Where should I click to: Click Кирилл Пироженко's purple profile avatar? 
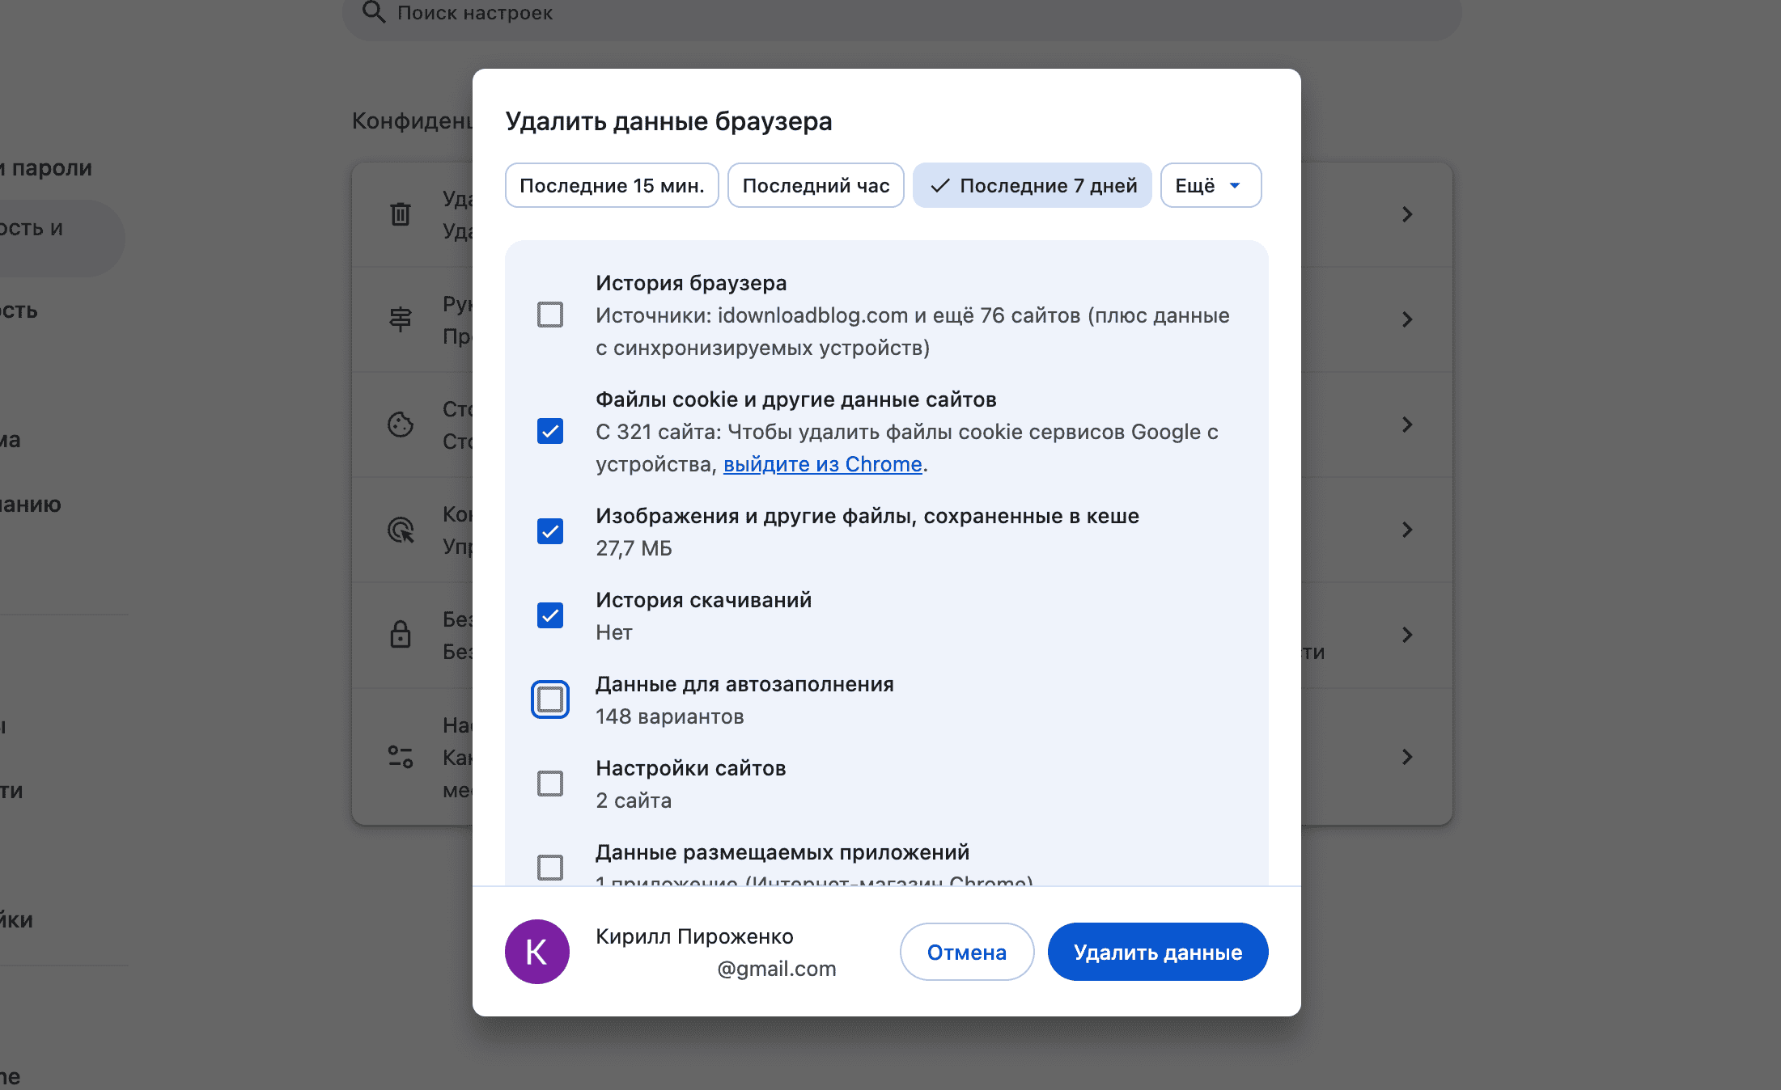[536, 952]
